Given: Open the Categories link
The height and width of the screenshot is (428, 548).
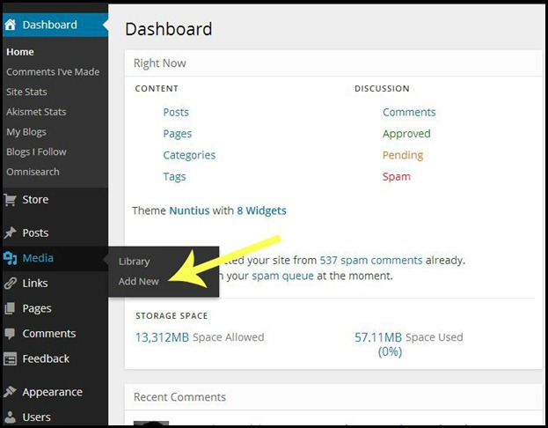Looking at the screenshot, I should tap(189, 155).
